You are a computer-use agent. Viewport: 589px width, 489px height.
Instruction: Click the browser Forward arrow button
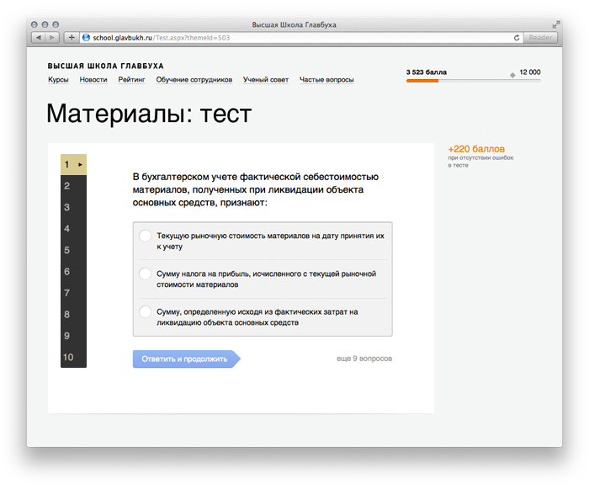52,38
